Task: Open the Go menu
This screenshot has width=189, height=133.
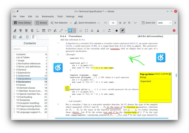Action: (x=37, y=17)
